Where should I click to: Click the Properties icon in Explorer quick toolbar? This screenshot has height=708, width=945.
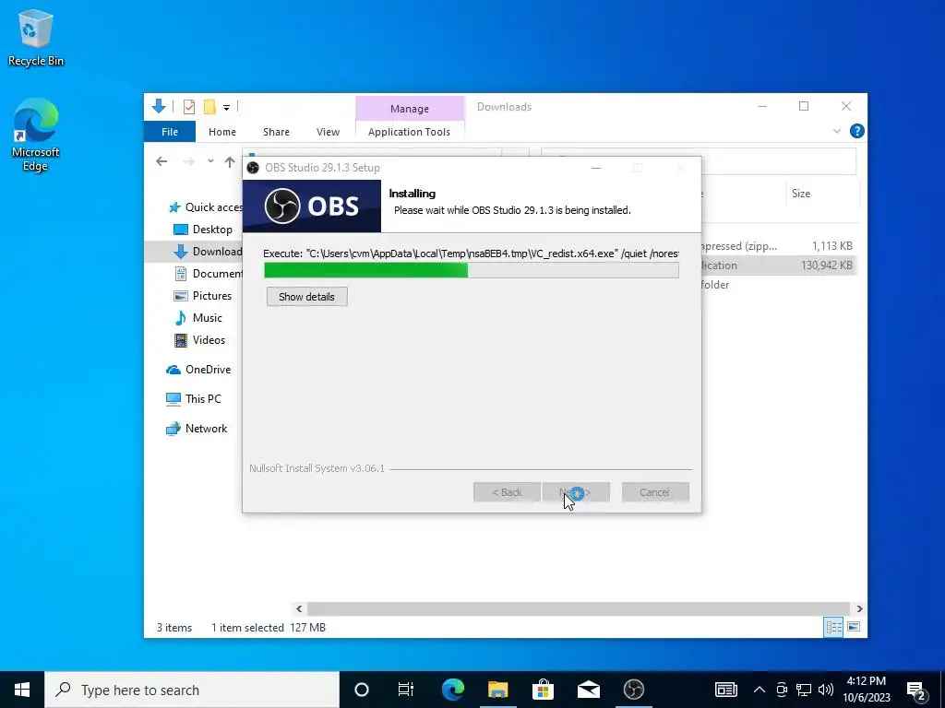click(x=188, y=107)
